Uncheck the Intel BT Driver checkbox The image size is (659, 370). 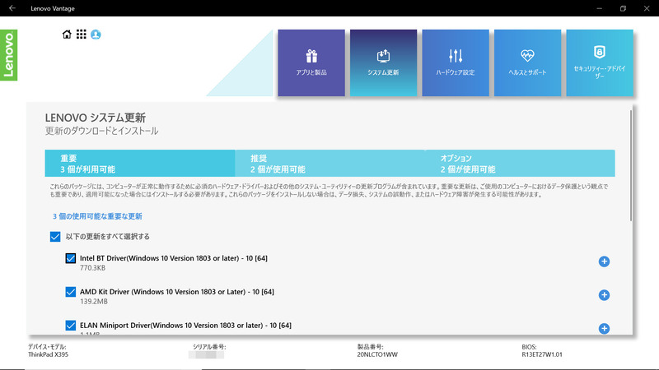point(71,258)
